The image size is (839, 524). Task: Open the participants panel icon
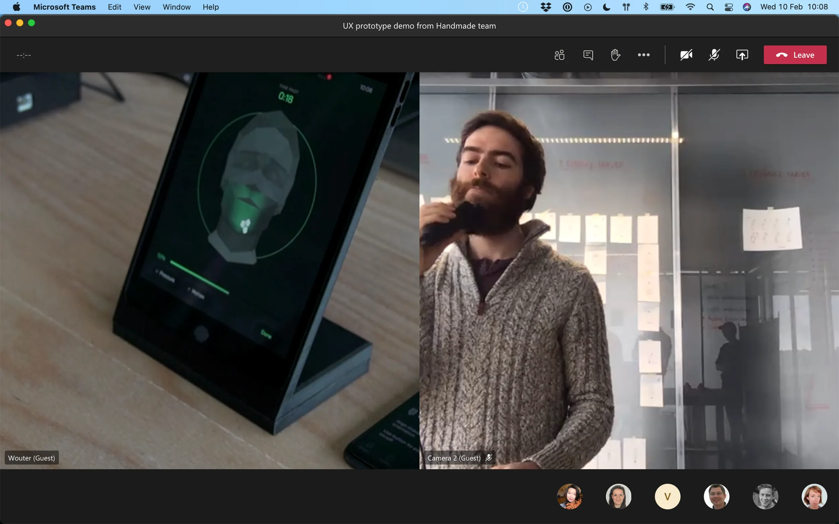tap(559, 55)
